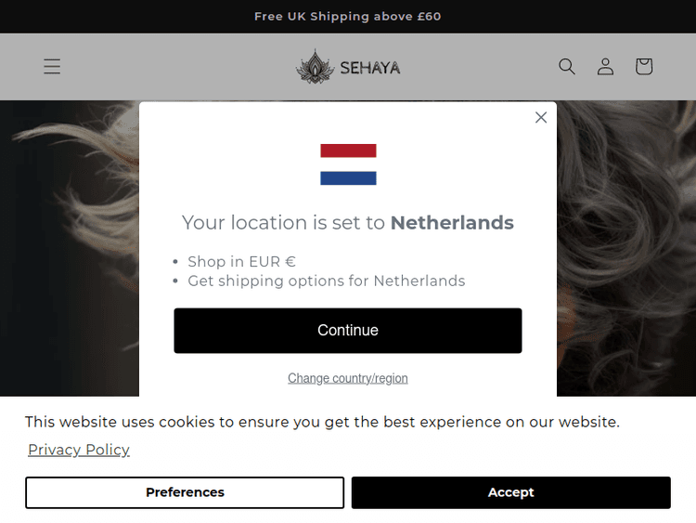Click the bold Netherlands word in heading
The image size is (696, 523).
(x=452, y=223)
